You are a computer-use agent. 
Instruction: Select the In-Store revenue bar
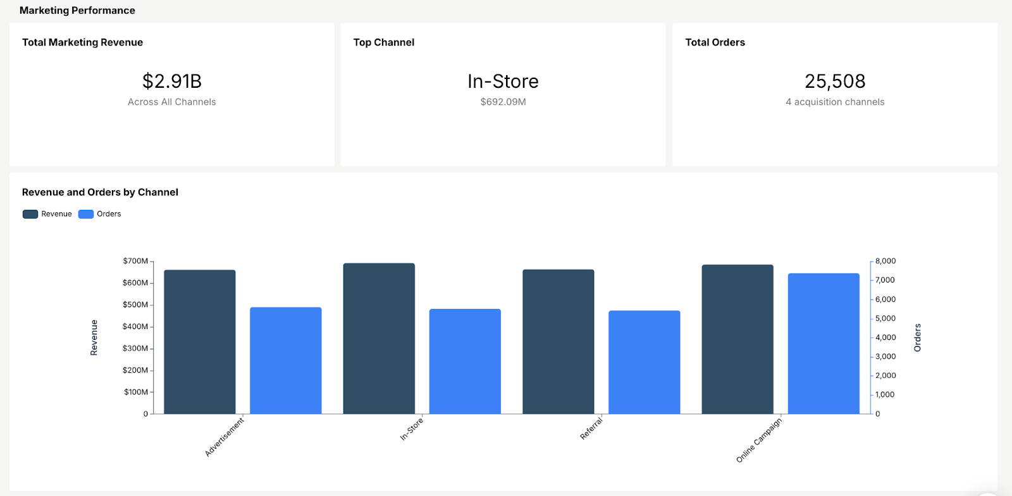click(379, 339)
